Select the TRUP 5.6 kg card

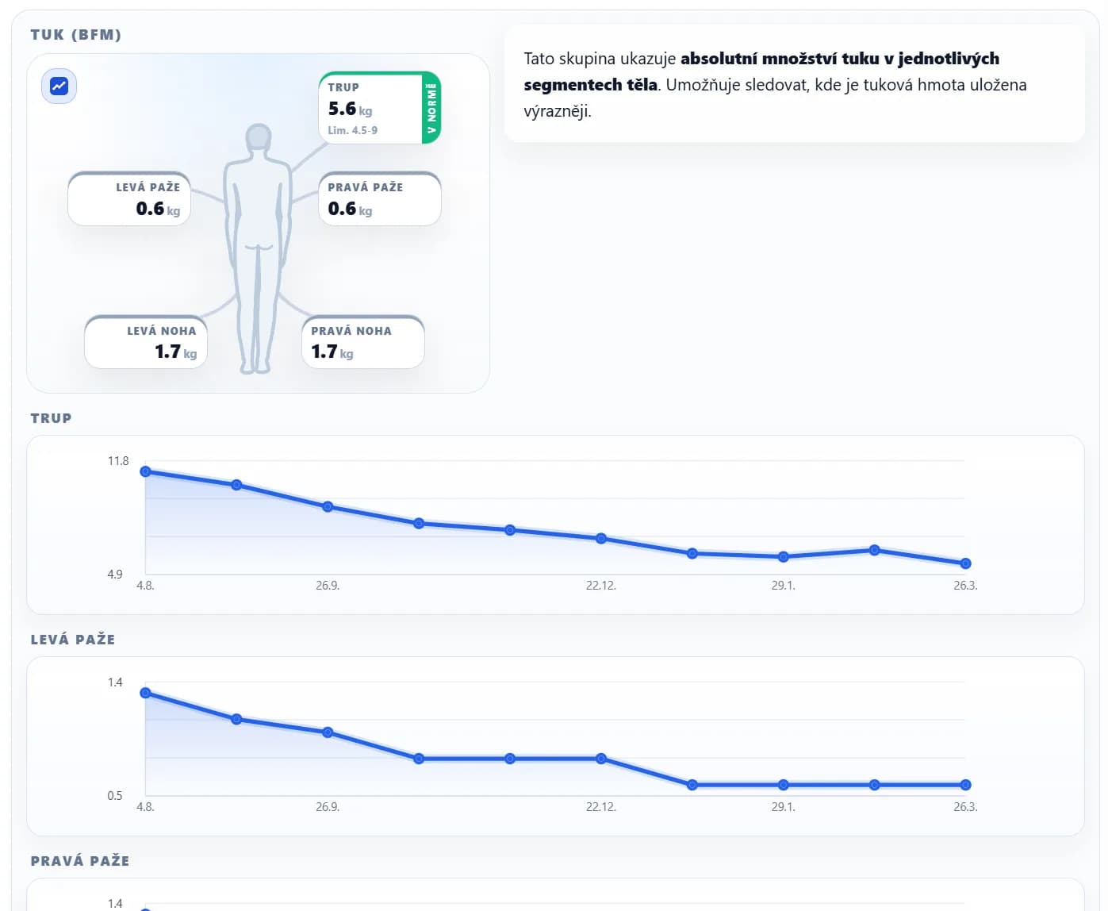[x=379, y=108]
